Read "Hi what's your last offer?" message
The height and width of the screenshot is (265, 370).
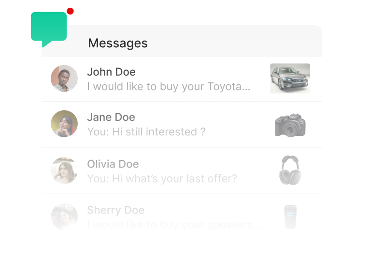(x=162, y=179)
